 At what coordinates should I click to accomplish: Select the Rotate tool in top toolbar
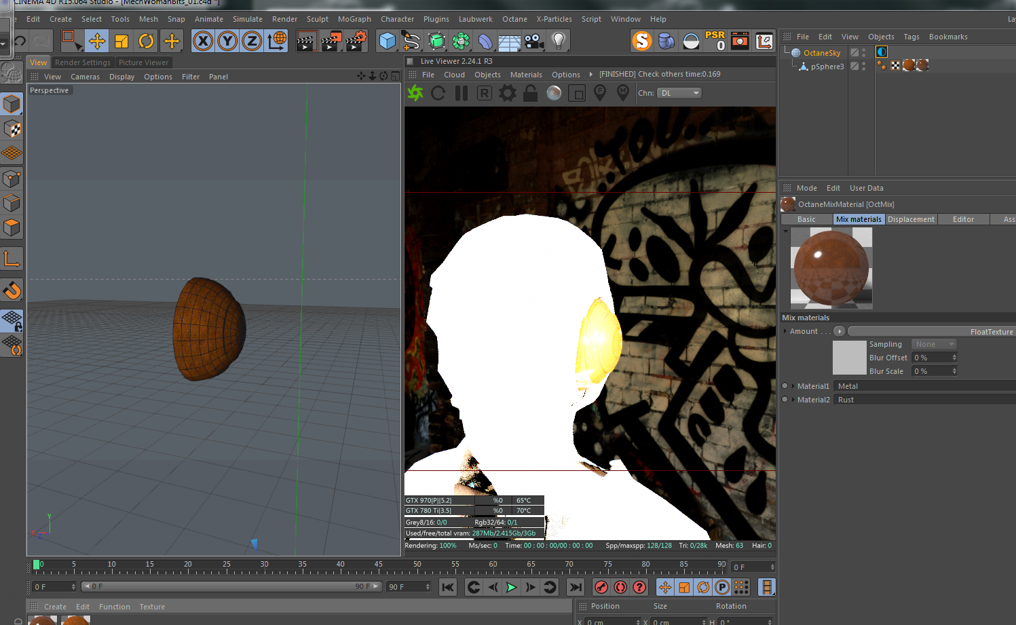[x=146, y=41]
